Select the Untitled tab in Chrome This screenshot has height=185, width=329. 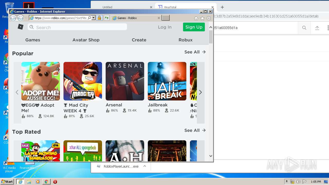click(123, 7)
